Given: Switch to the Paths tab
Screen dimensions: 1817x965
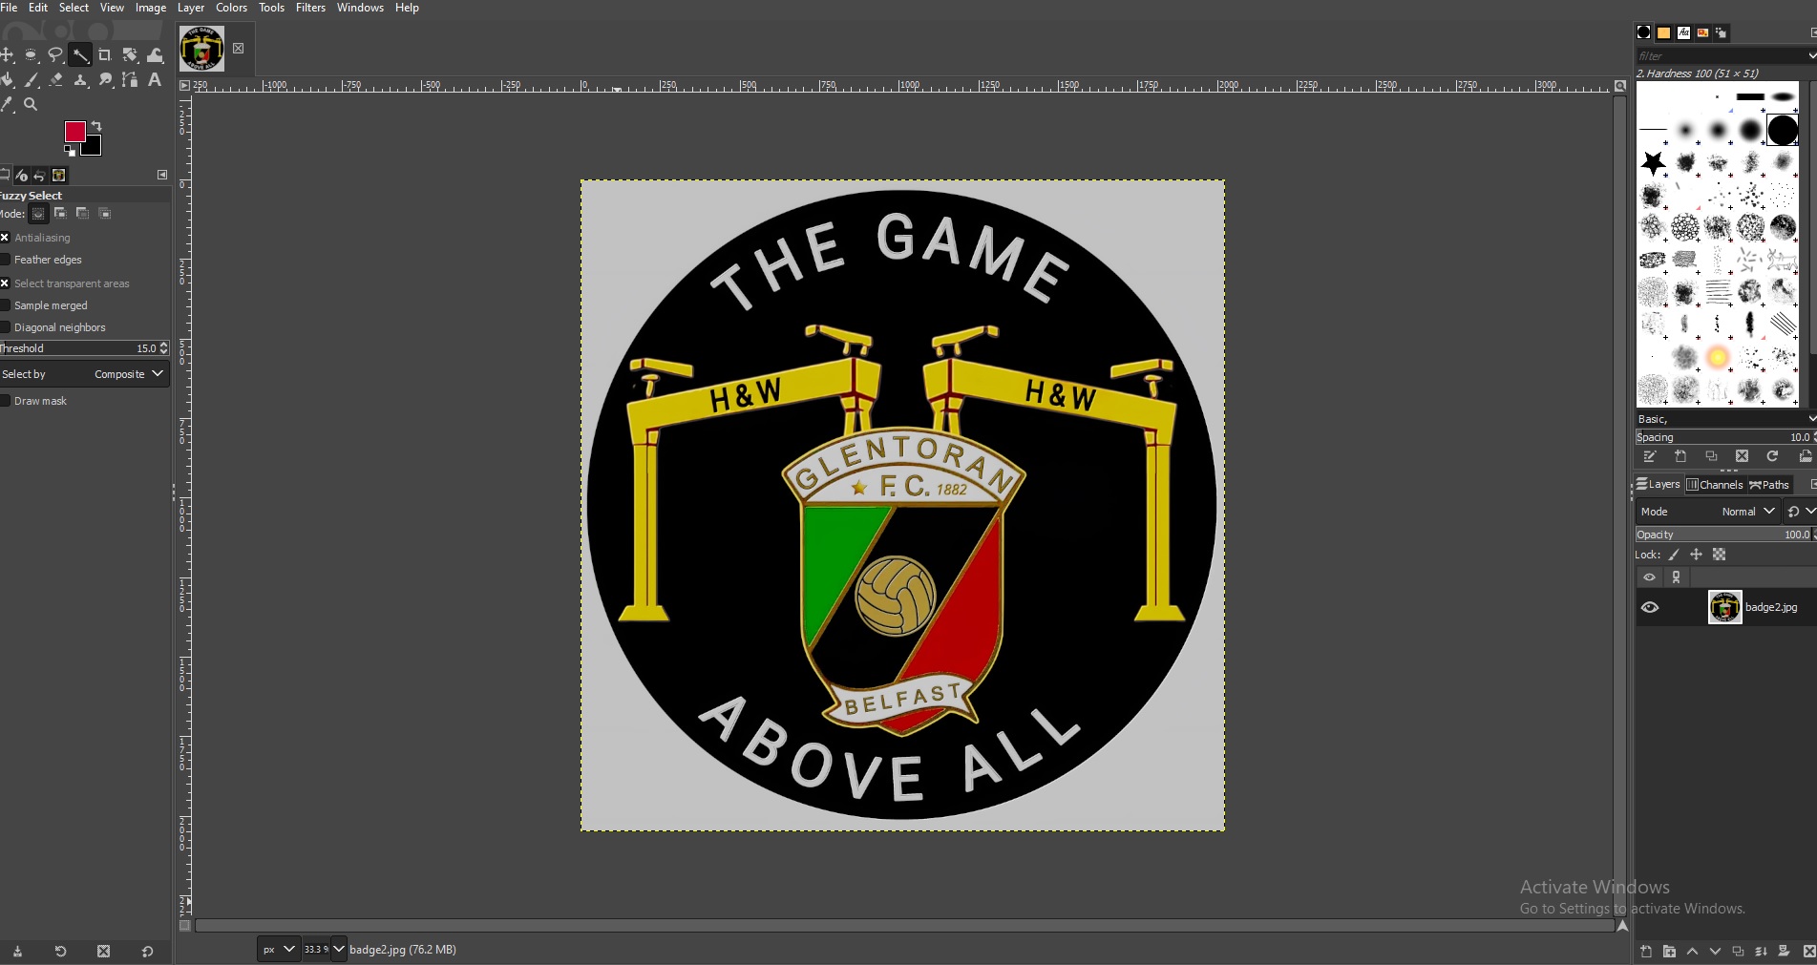Looking at the screenshot, I should (1769, 485).
